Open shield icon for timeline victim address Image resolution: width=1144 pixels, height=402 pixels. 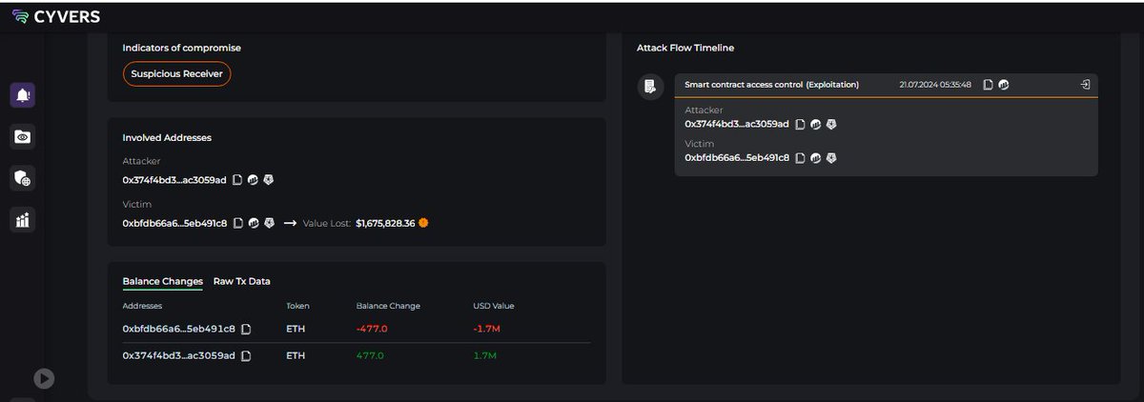click(831, 157)
